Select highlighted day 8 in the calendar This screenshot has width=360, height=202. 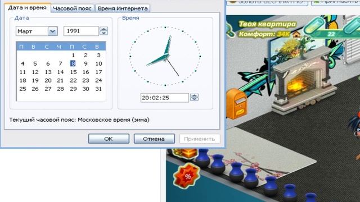[x=73, y=63]
